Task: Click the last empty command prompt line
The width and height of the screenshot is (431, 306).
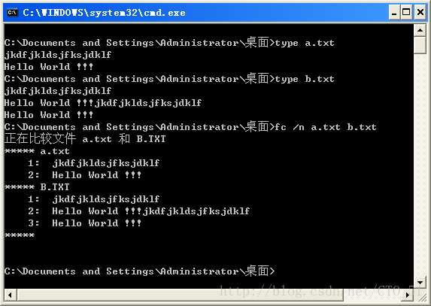Action: [140, 271]
